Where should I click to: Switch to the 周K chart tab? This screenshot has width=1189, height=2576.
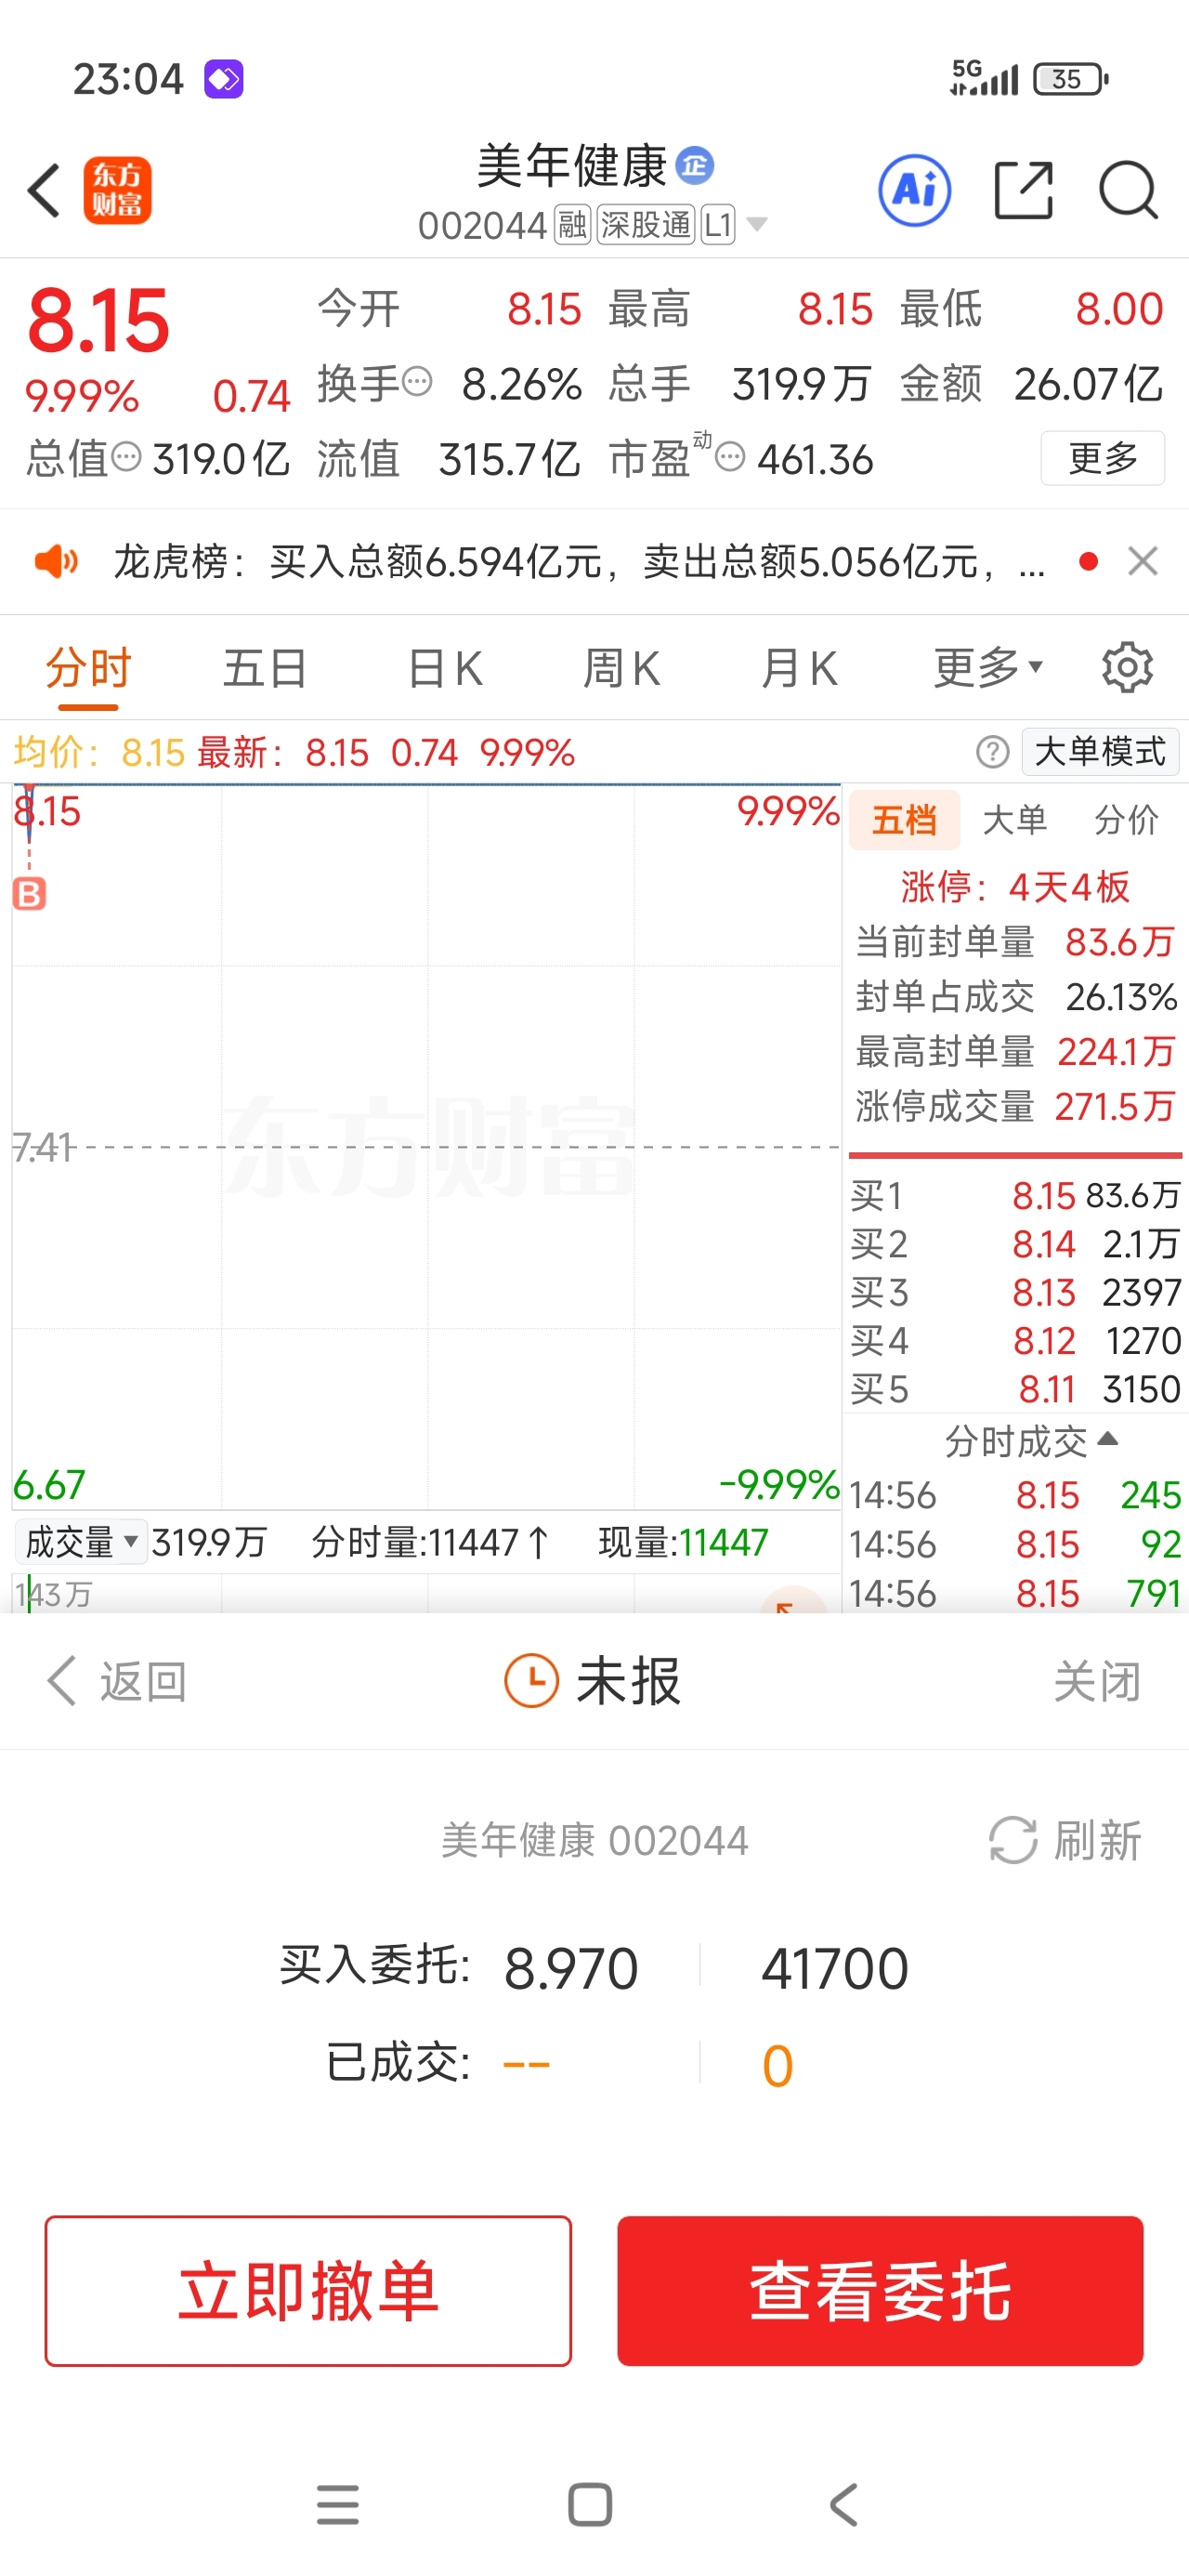click(x=621, y=668)
